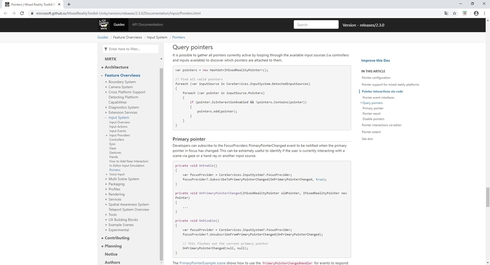Jump to Pointer interactions via code
This screenshot has width=490, height=265.
[x=382, y=91]
